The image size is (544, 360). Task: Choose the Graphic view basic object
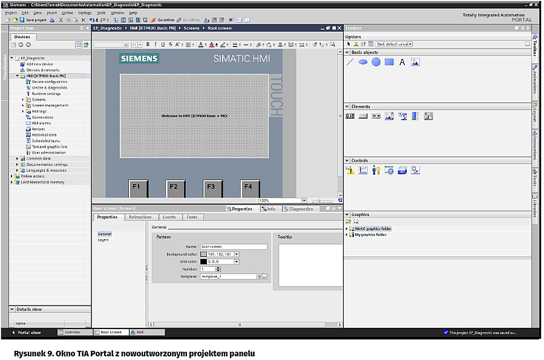click(x=415, y=62)
